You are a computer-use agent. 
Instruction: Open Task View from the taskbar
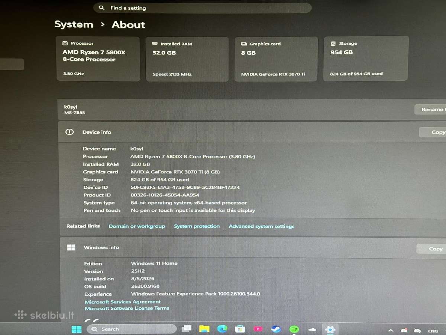tap(187, 329)
